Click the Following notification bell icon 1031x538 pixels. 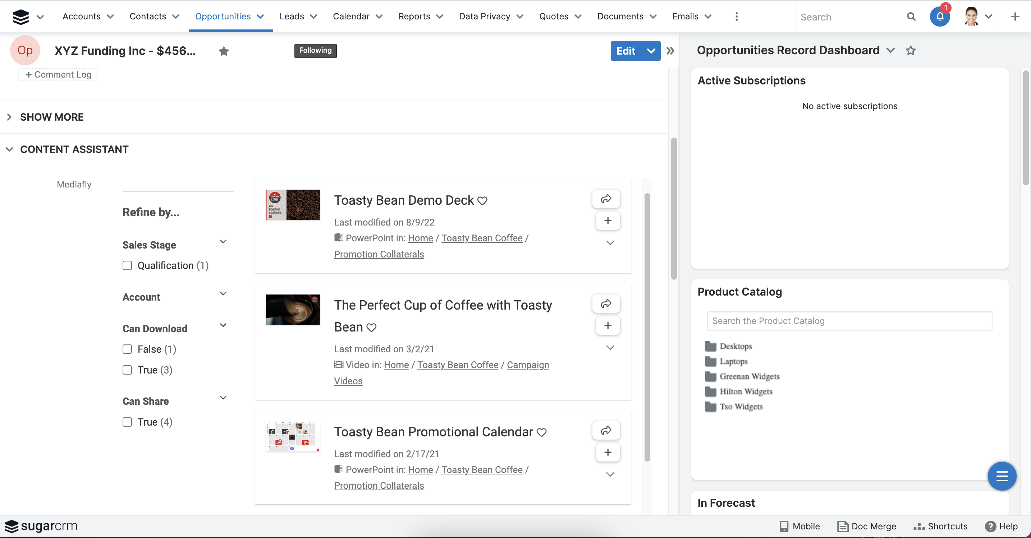pos(940,17)
